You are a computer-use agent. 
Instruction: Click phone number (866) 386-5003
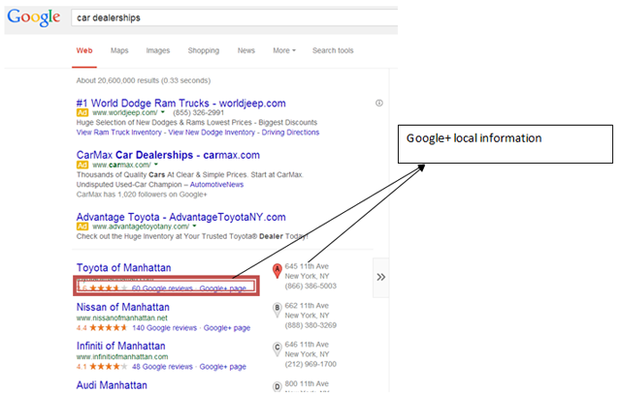(310, 286)
